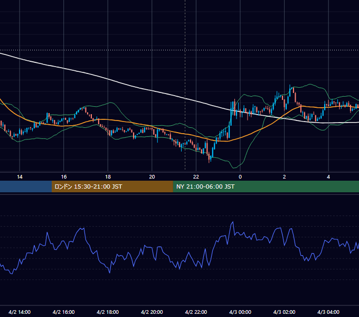Click the NY 21:00-06:00 JST session bar
359x317 pixels.
pyautogui.click(x=266, y=187)
